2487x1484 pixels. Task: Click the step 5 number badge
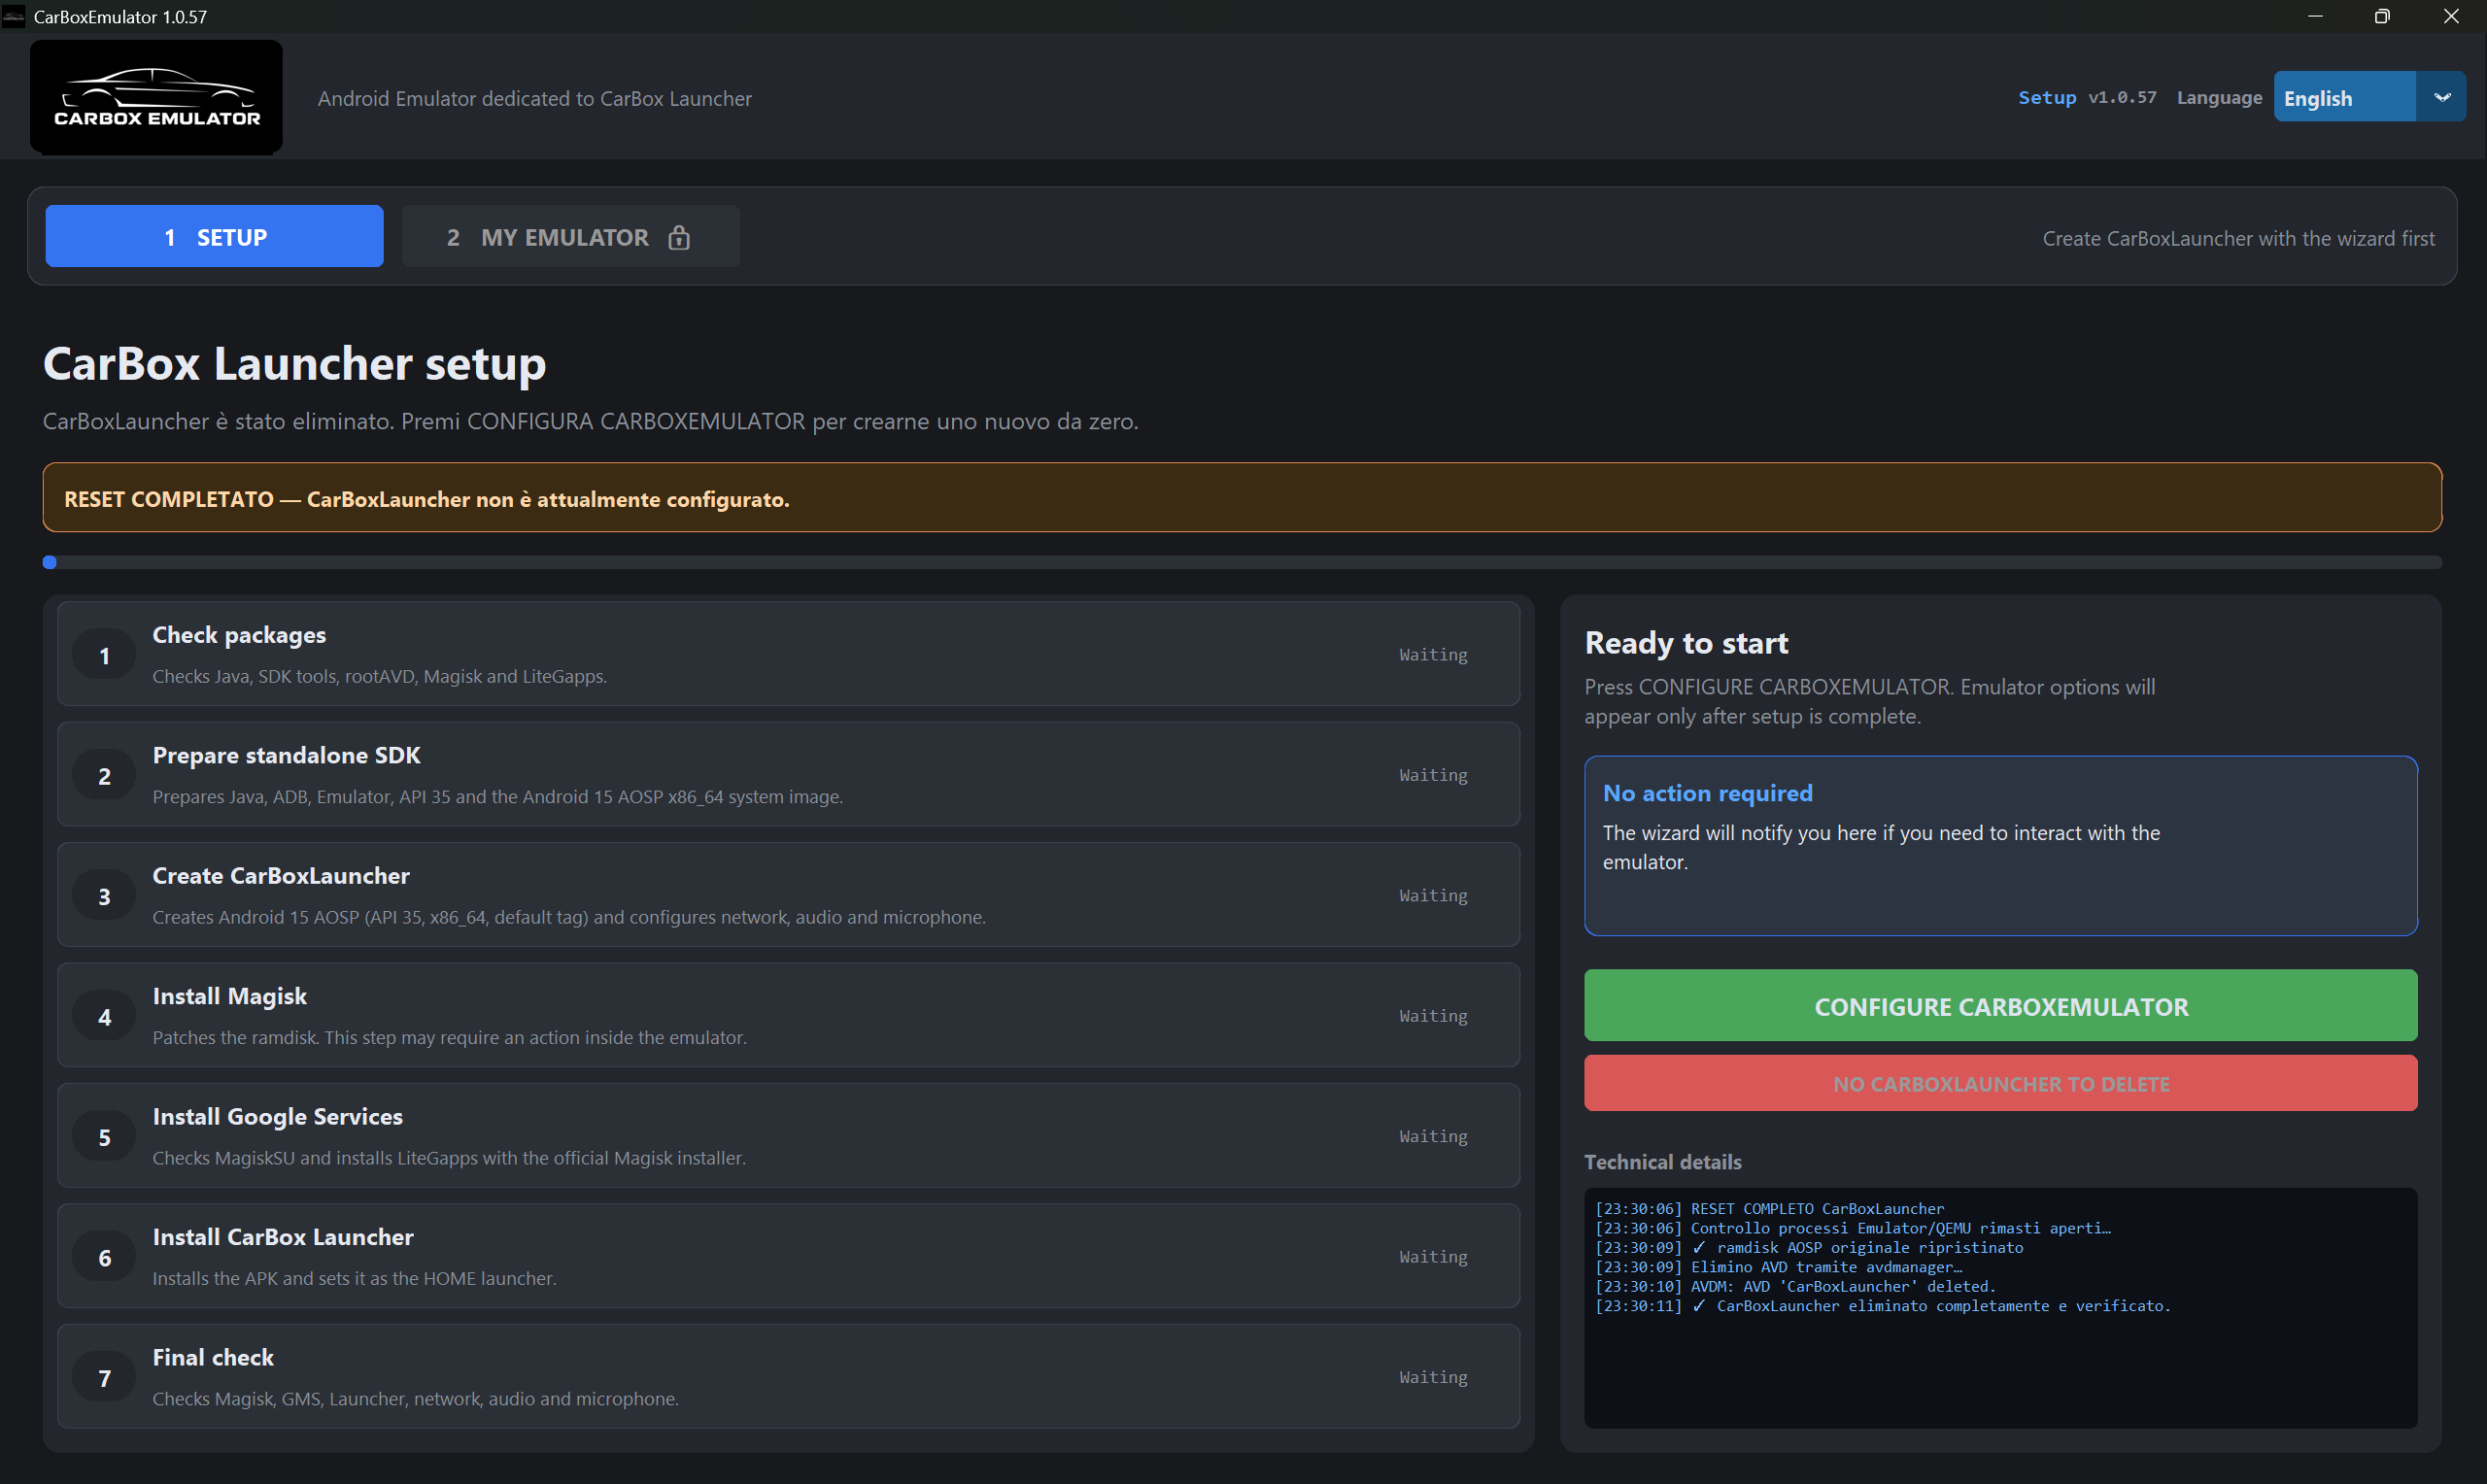(104, 1137)
